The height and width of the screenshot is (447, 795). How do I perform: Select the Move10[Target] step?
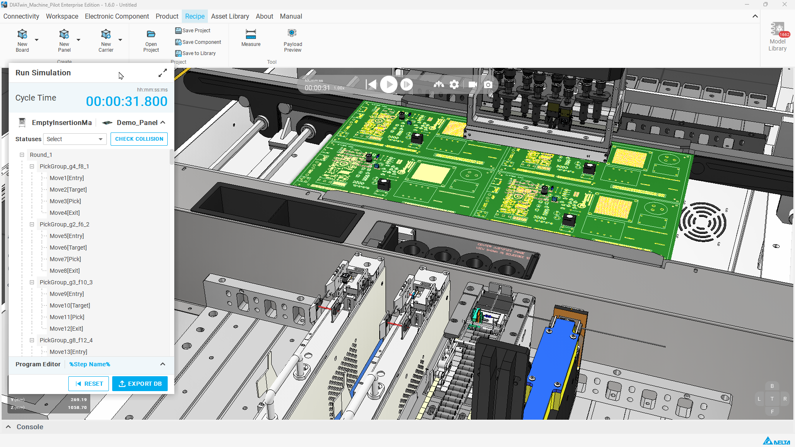(x=70, y=305)
